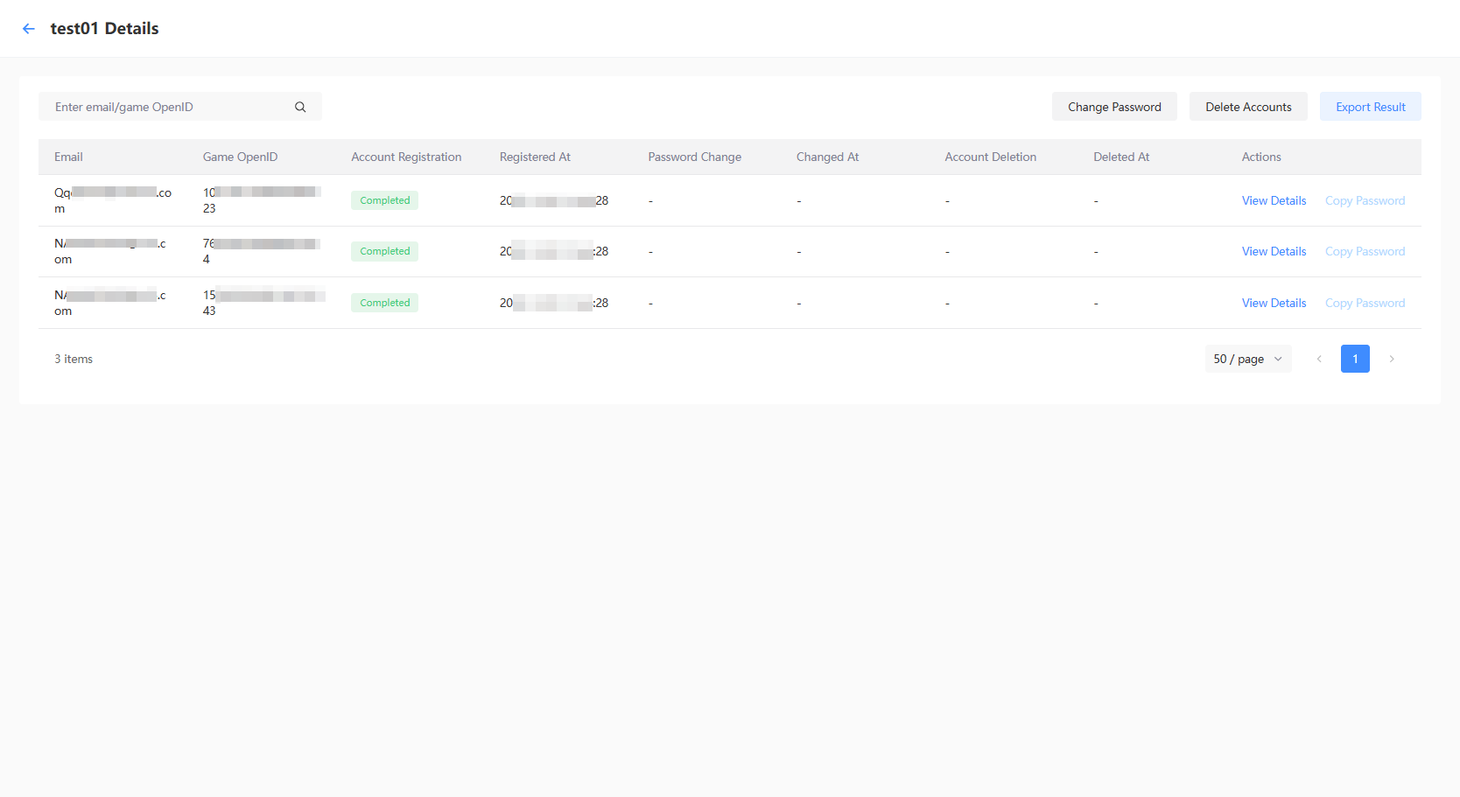Select page 1 in pagination

pos(1355,359)
